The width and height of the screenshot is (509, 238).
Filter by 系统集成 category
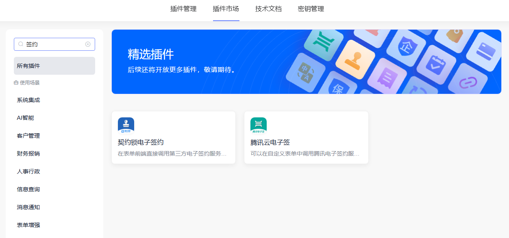tap(28, 100)
